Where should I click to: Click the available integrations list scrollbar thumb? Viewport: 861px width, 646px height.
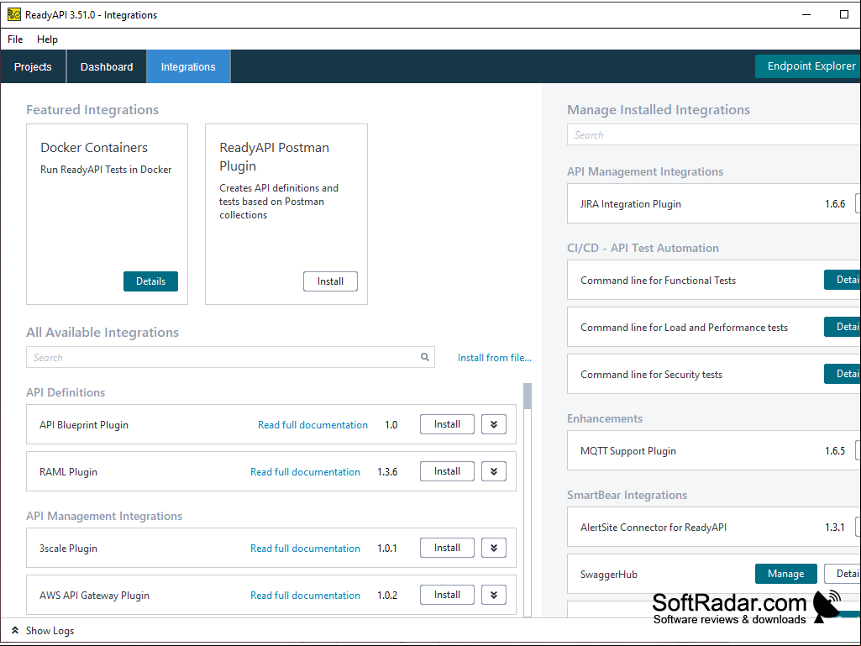tap(528, 396)
